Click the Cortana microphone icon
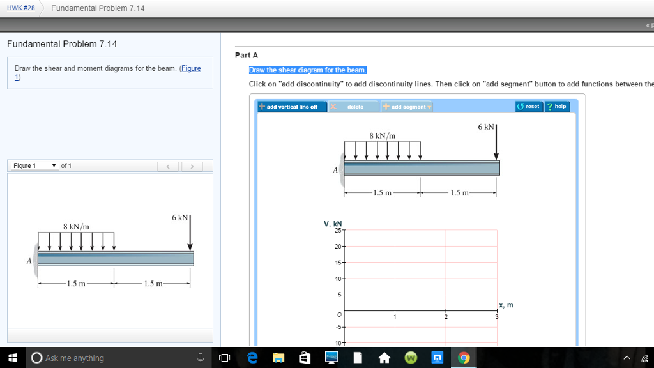The height and width of the screenshot is (368, 654). [x=201, y=358]
